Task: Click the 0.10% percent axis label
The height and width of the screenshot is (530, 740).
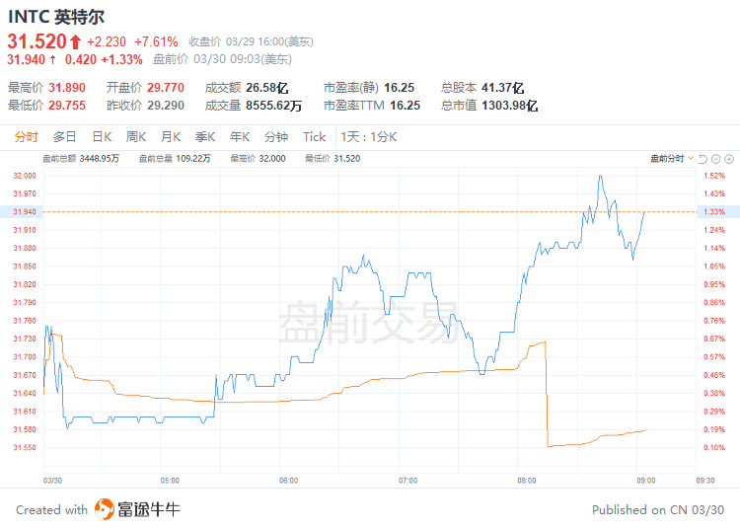Action: pyautogui.click(x=714, y=447)
